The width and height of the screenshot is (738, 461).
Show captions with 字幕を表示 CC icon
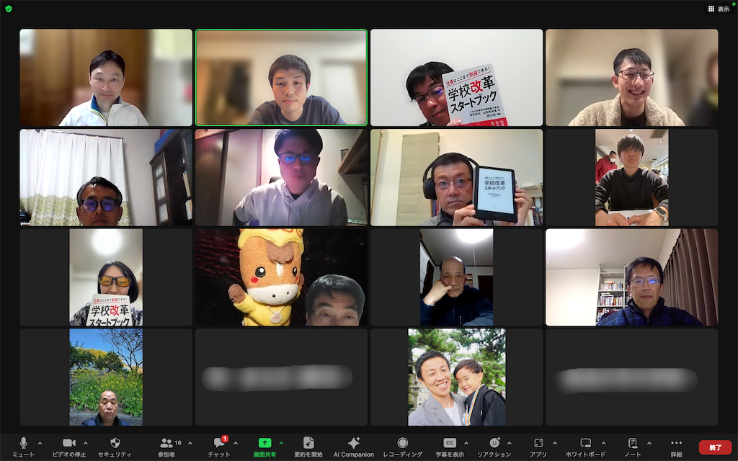[450, 443]
